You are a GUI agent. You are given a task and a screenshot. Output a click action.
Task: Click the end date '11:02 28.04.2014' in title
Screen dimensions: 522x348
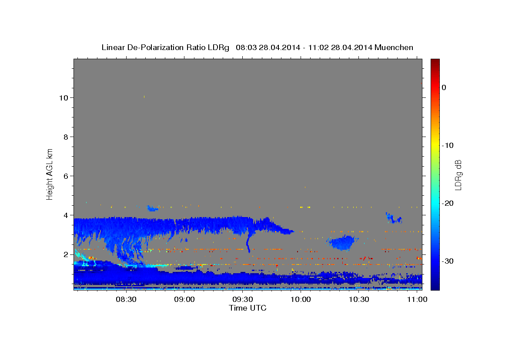tap(340, 47)
